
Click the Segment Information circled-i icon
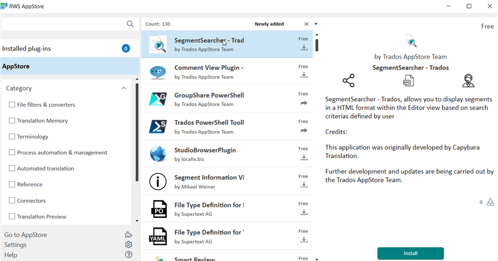(158, 181)
